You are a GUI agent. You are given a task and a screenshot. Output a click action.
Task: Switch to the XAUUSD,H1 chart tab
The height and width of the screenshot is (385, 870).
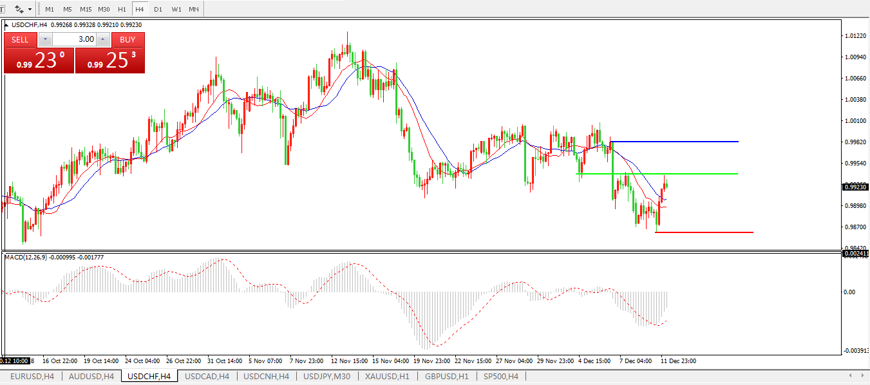(x=387, y=376)
